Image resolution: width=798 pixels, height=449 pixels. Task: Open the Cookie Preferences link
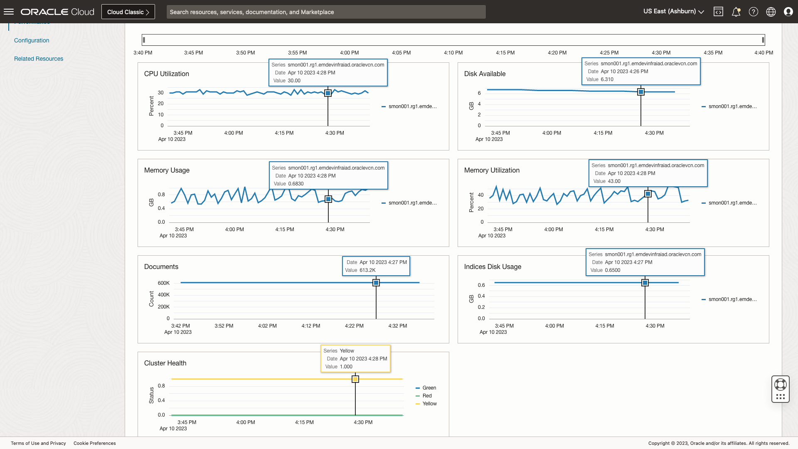[x=95, y=443]
